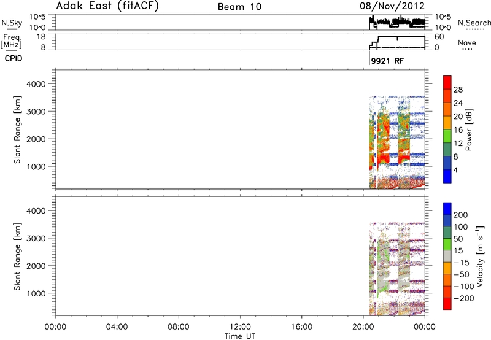
Task: Click the '1000' tick of the velocity panel
Action: pos(36,293)
